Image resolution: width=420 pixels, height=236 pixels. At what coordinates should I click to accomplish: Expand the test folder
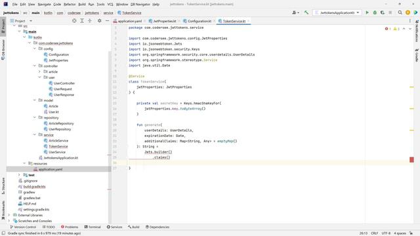click(x=19, y=175)
